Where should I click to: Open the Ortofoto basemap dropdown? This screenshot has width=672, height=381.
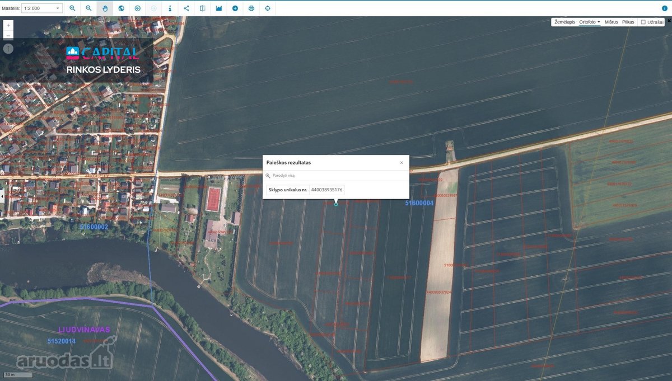(590, 22)
